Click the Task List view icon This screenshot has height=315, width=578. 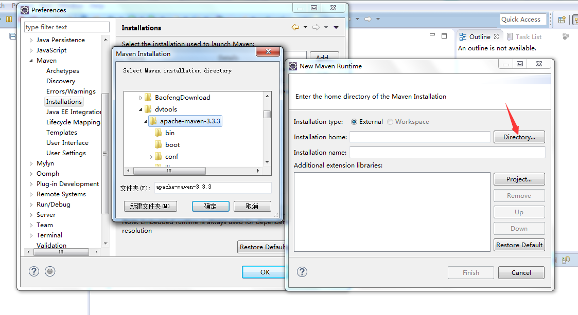coord(510,36)
